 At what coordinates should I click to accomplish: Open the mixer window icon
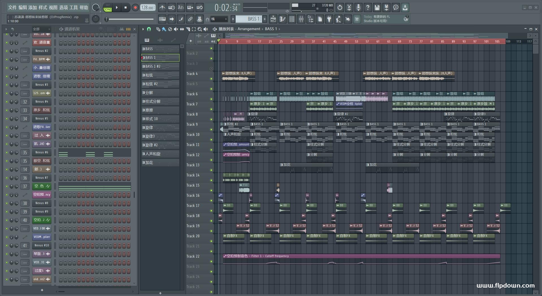(301, 19)
